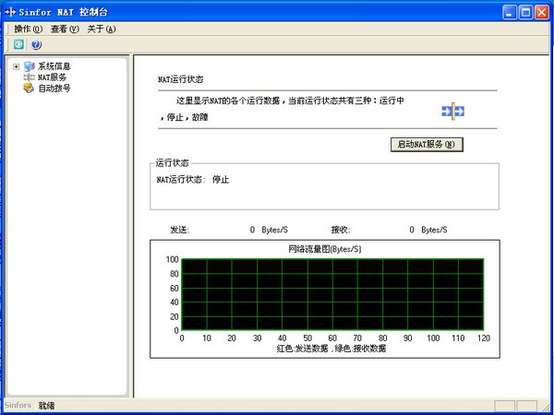Expand the 系统信息 tree node

[16, 66]
